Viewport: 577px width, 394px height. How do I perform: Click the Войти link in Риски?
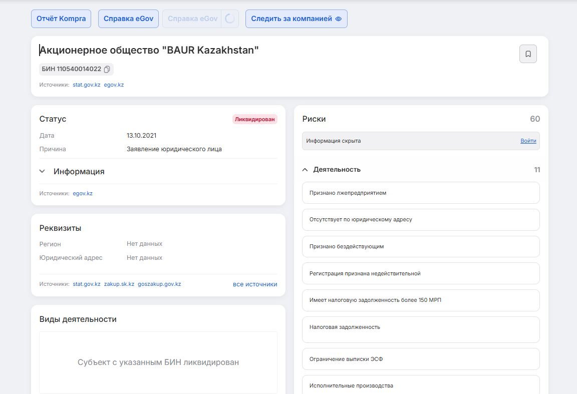click(528, 141)
